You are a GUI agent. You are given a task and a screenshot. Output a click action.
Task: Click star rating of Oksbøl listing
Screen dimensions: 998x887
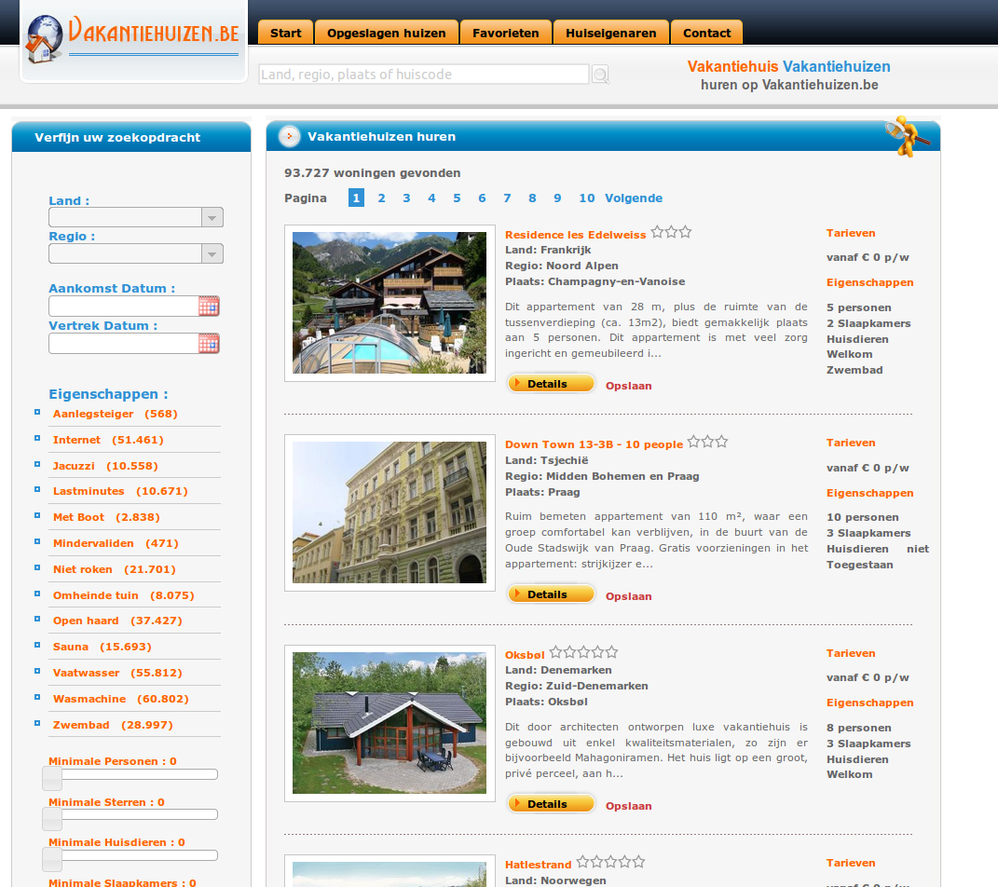tap(583, 653)
